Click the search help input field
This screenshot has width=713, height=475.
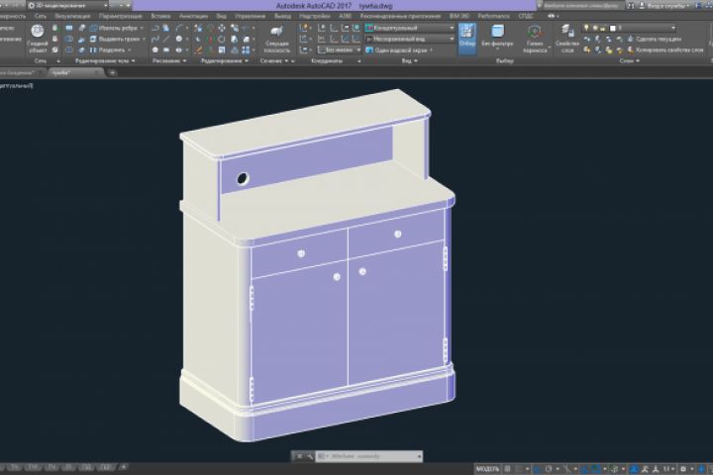pos(581,6)
